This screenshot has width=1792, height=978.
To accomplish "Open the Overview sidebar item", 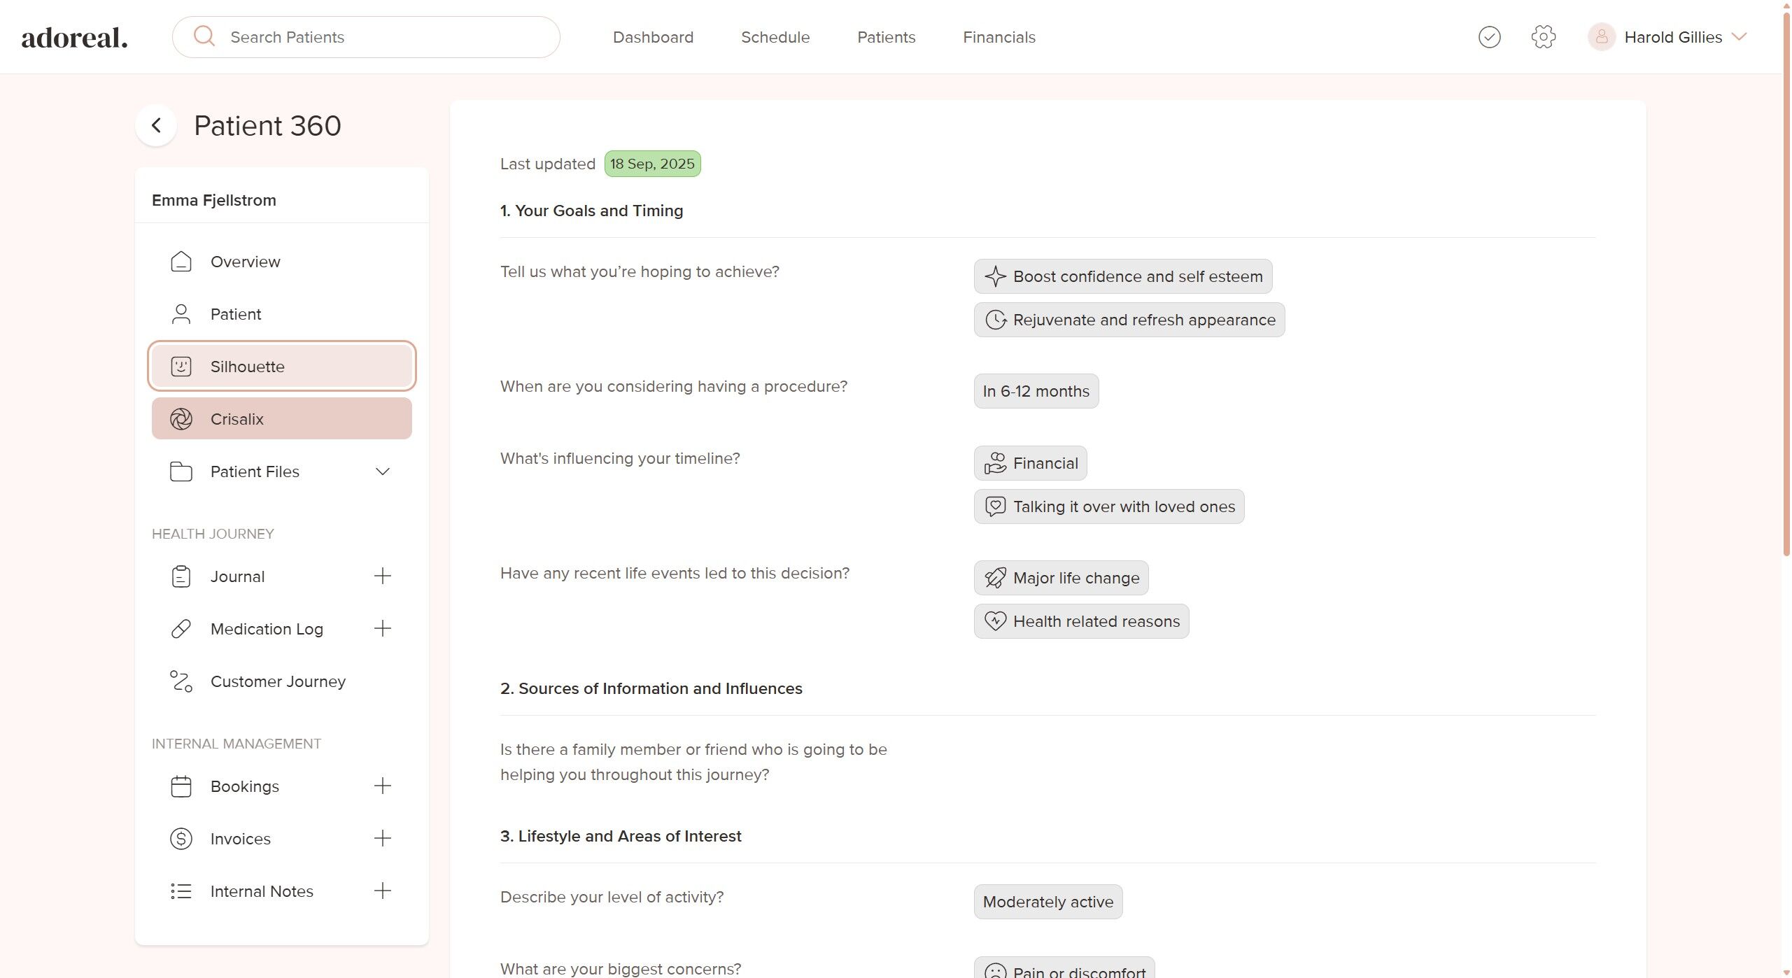I will click(245, 262).
